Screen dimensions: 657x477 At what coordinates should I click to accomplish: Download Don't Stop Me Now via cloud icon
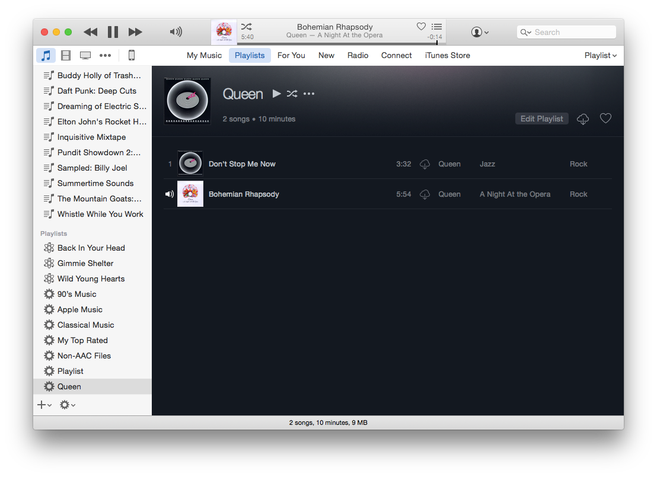[x=425, y=164]
